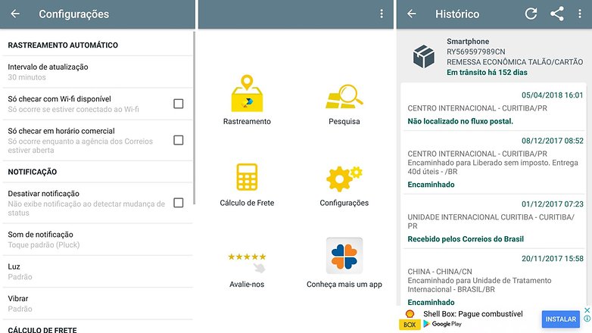The height and width of the screenshot is (333, 592).
Task: Tap the 'Smartphone' package name
Action: pos(468,42)
